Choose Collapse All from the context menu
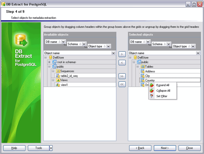 point(163,91)
